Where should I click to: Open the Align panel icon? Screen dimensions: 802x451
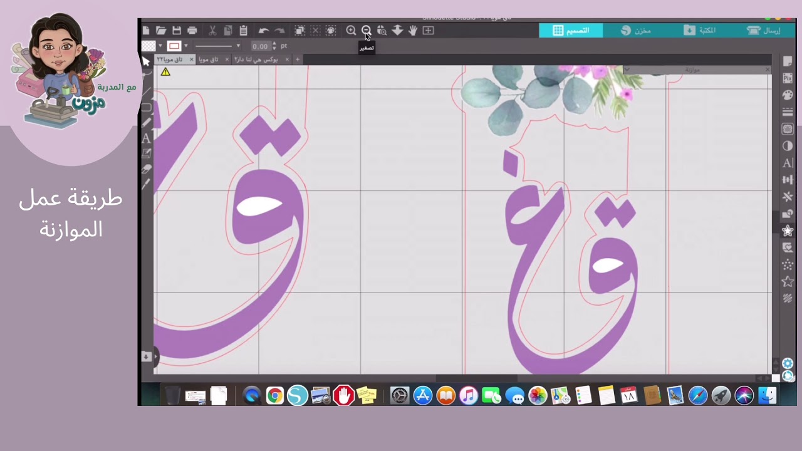click(788, 180)
